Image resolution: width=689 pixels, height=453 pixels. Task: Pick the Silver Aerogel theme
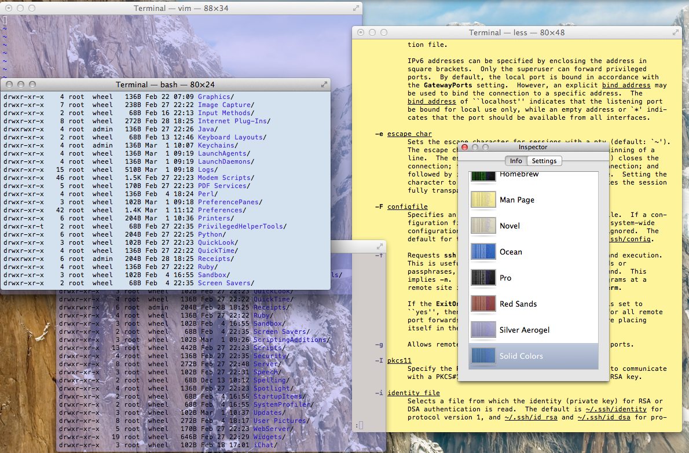click(x=524, y=330)
